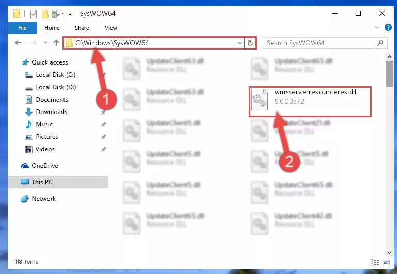Click the pin icon next to Videos

pos(104,149)
